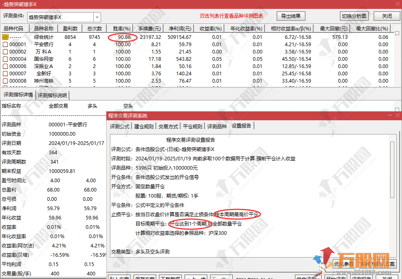Select the row icon for 000006
The image size is (402, 279).
[5, 66]
